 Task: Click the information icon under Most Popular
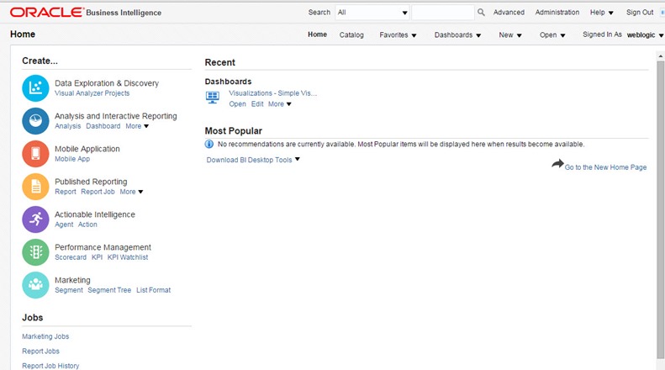click(209, 145)
